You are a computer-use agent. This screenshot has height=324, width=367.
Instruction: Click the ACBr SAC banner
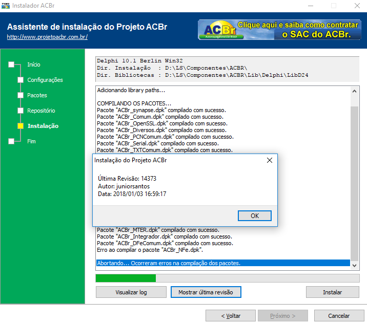[x=279, y=30]
